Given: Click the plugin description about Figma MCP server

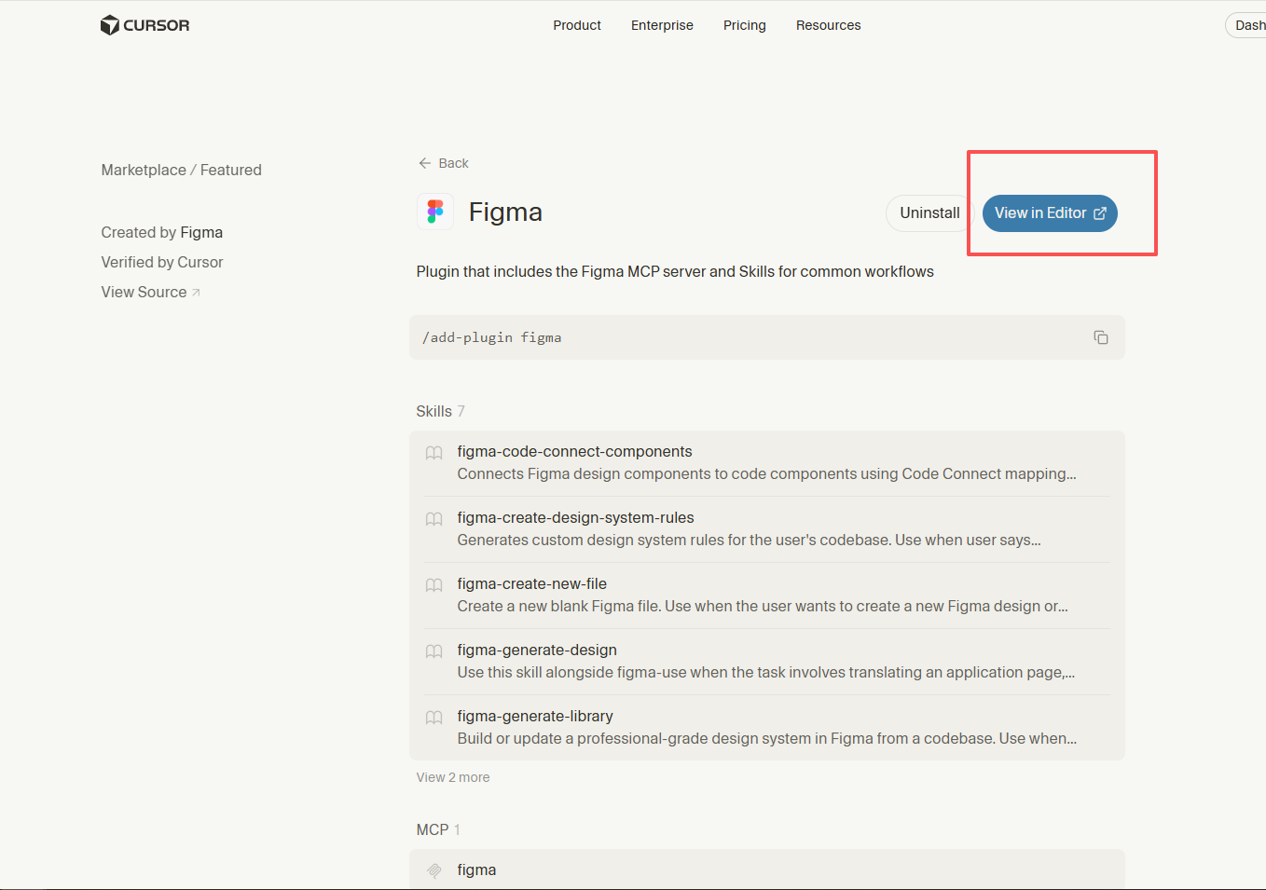Looking at the screenshot, I should 675,271.
